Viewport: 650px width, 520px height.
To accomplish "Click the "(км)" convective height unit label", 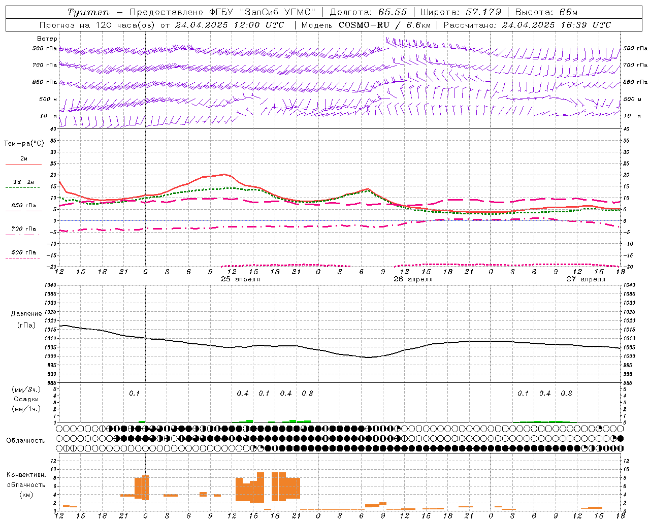I will point(26,495).
